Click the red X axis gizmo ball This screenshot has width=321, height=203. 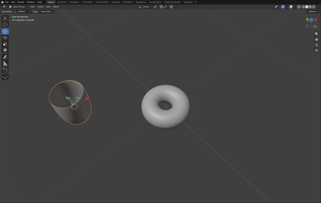315,20
